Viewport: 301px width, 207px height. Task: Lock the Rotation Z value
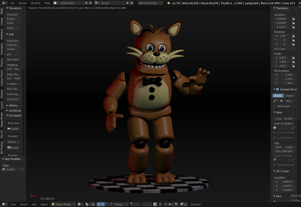point(293,44)
